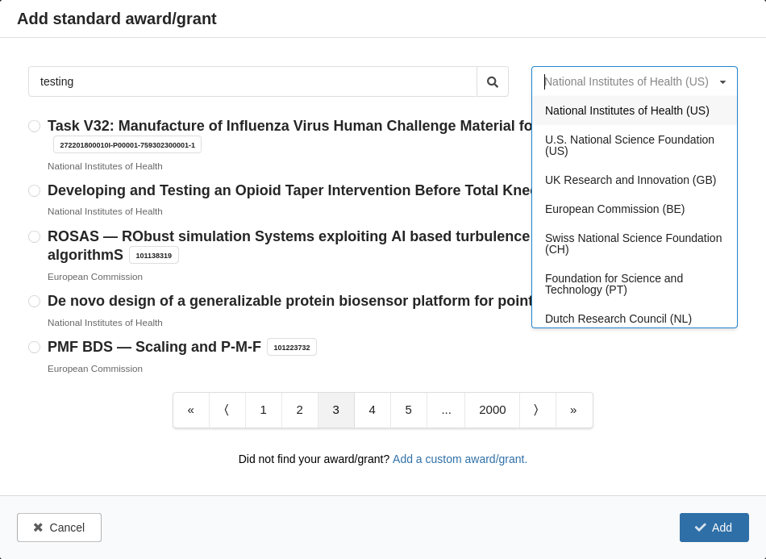Select the Opioid Taper Intervention award radio button
Screen dimensions: 766x559
34,190
